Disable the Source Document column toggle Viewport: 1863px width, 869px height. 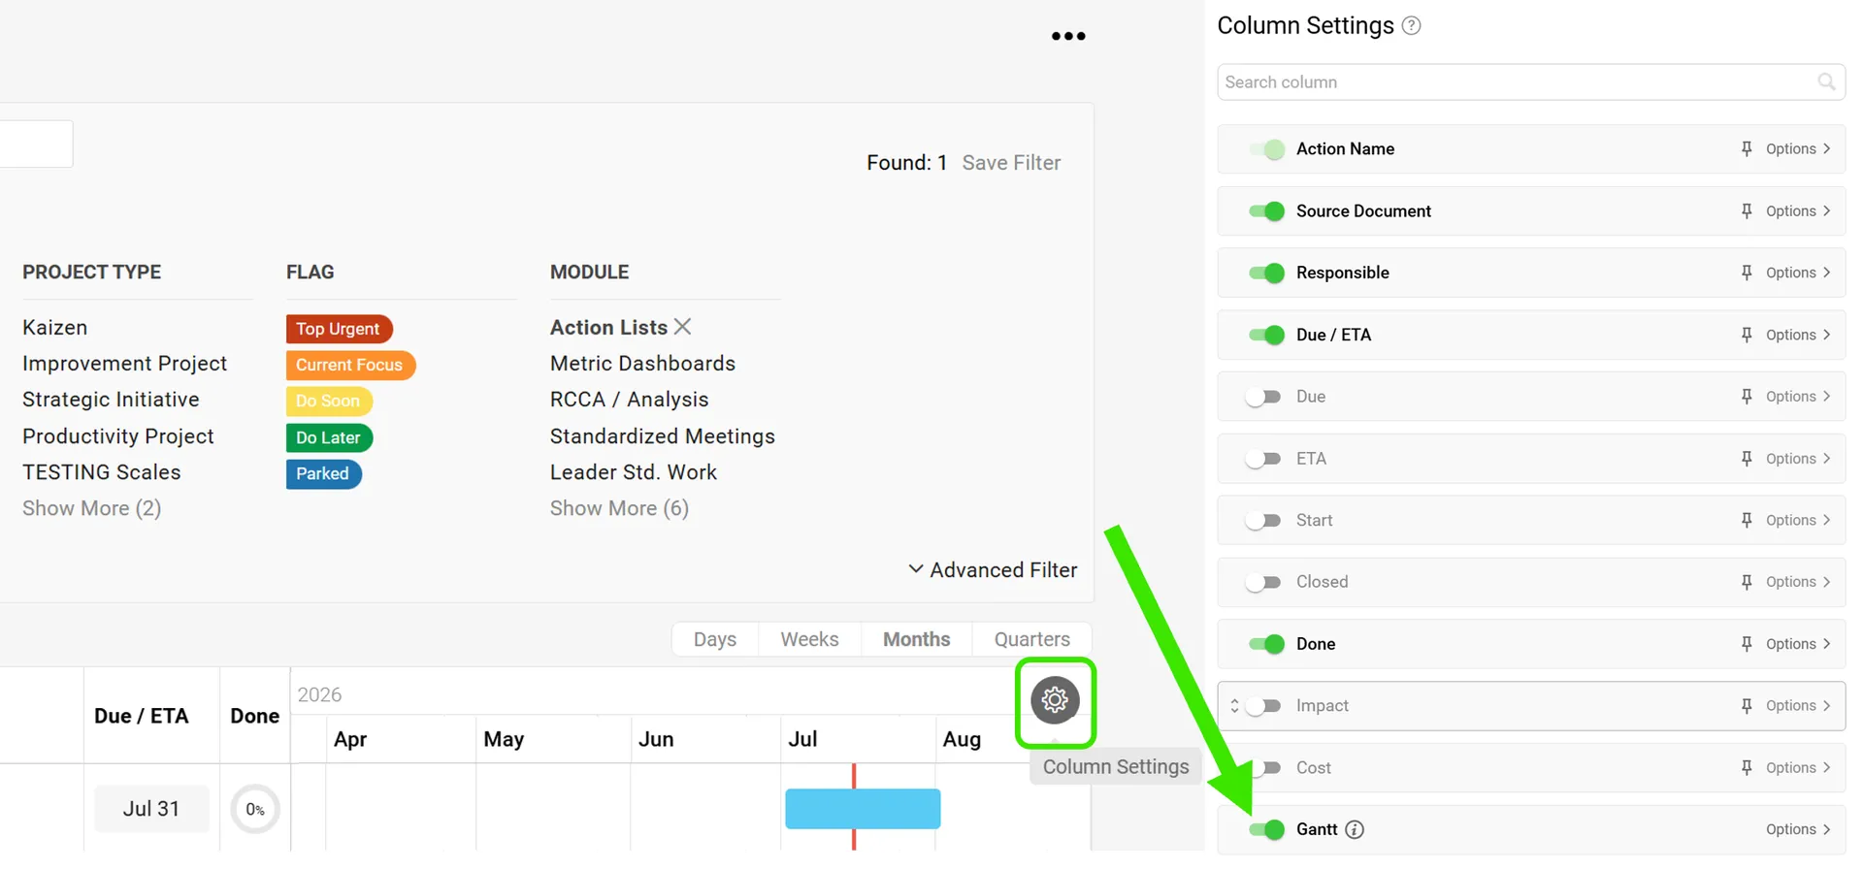pyautogui.click(x=1266, y=211)
